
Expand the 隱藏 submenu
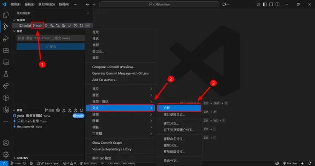(x=120, y=121)
